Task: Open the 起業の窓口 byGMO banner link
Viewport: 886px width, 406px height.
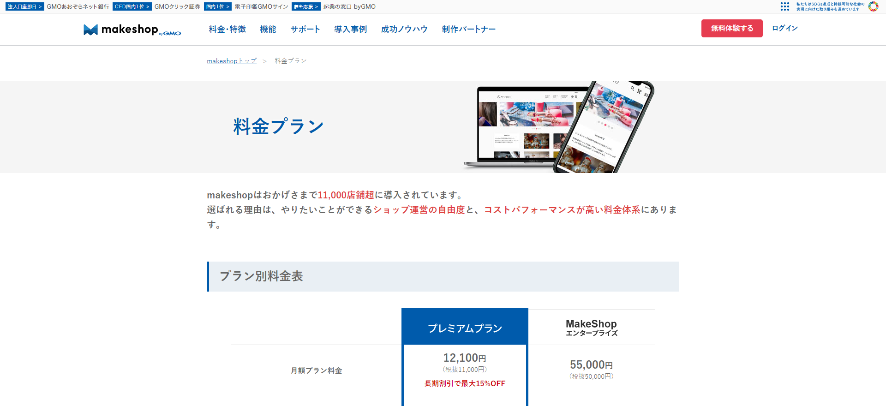Action: coord(349,6)
